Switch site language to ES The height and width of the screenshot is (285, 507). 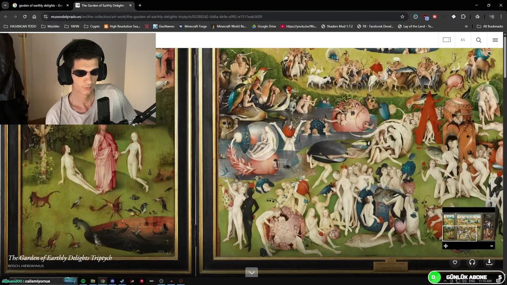coord(463,40)
